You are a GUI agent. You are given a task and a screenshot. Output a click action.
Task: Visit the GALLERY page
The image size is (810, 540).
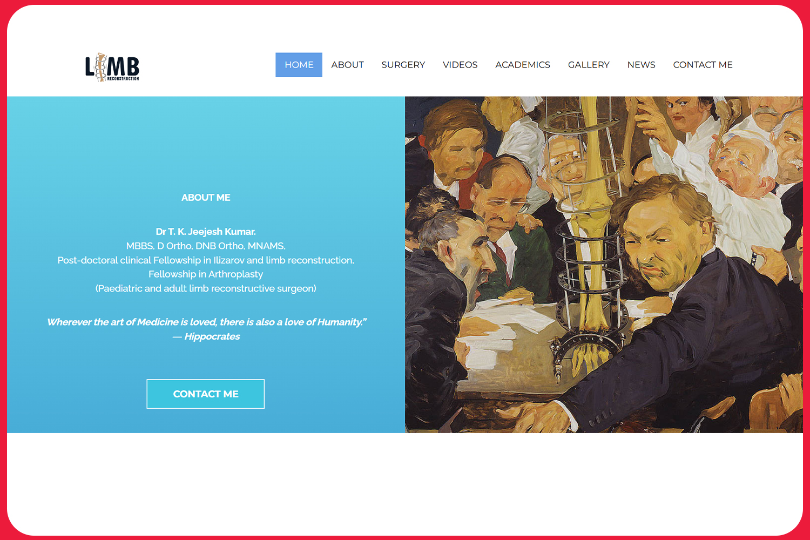coord(589,65)
